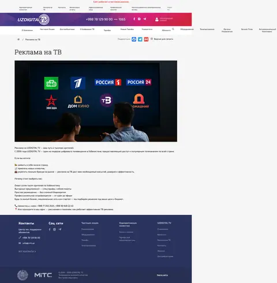Click the short number 1065 in header
The height and width of the screenshot is (283, 277).
coord(122,19)
